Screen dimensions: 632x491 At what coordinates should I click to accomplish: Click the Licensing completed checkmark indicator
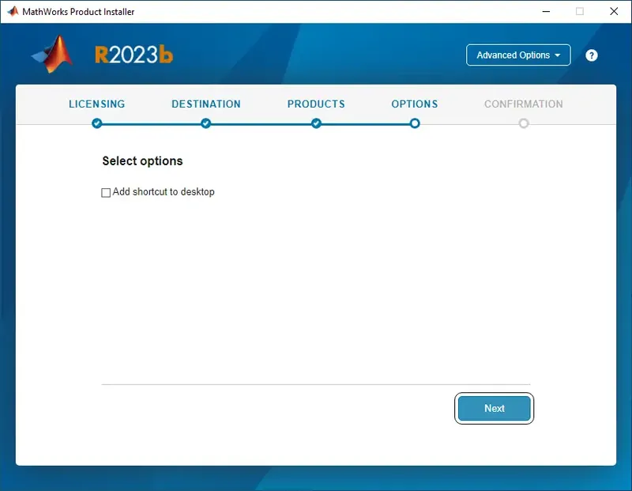(96, 123)
